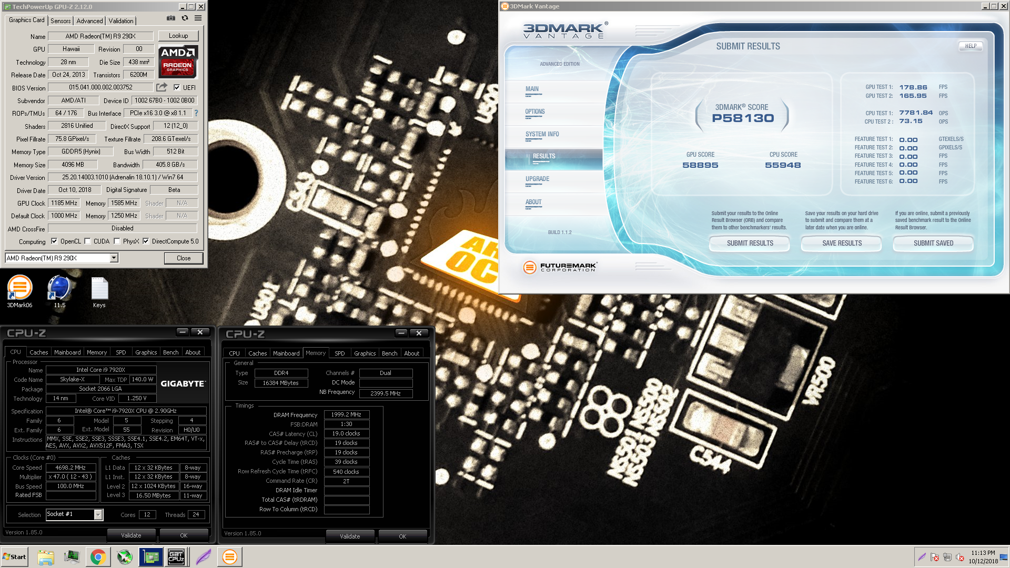Switch to GBT CPU-Z taskbar icon
The height and width of the screenshot is (568, 1010).
pos(176,557)
